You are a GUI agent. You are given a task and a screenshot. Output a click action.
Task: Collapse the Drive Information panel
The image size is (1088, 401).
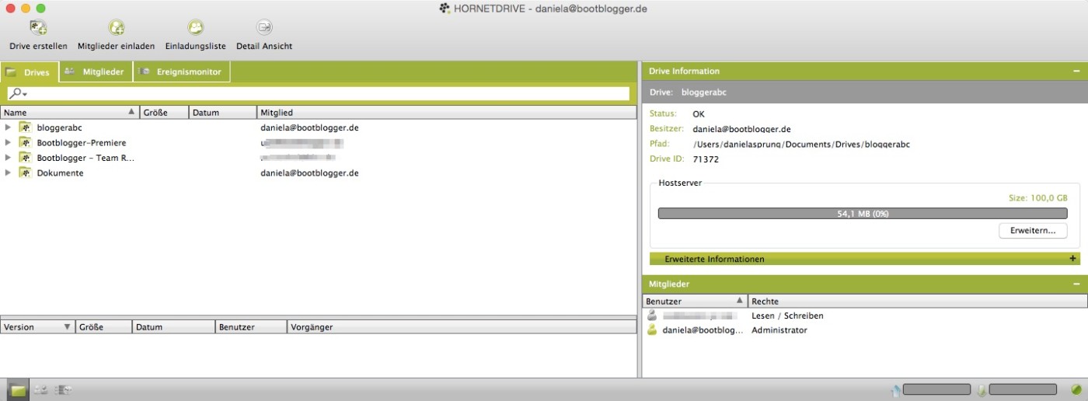tap(1076, 71)
